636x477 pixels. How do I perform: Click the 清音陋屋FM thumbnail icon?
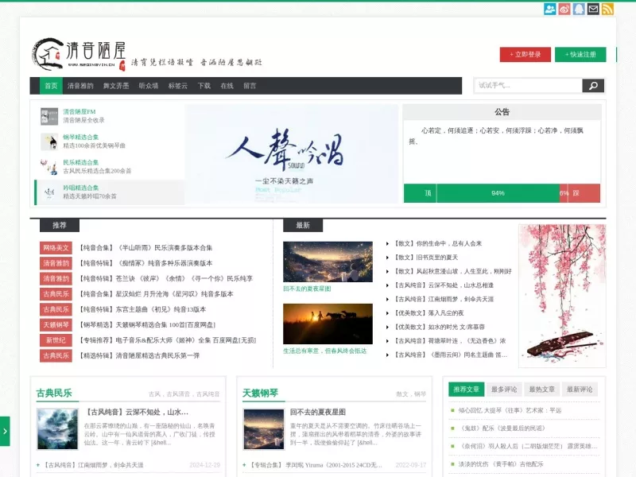49,116
